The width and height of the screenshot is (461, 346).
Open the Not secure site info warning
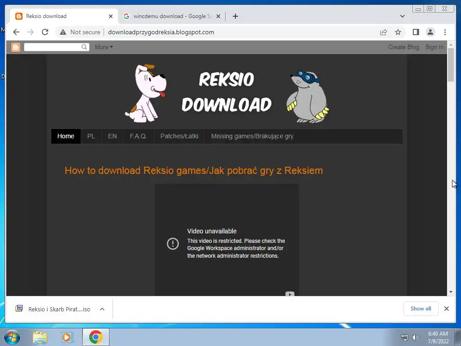(80, 32)
